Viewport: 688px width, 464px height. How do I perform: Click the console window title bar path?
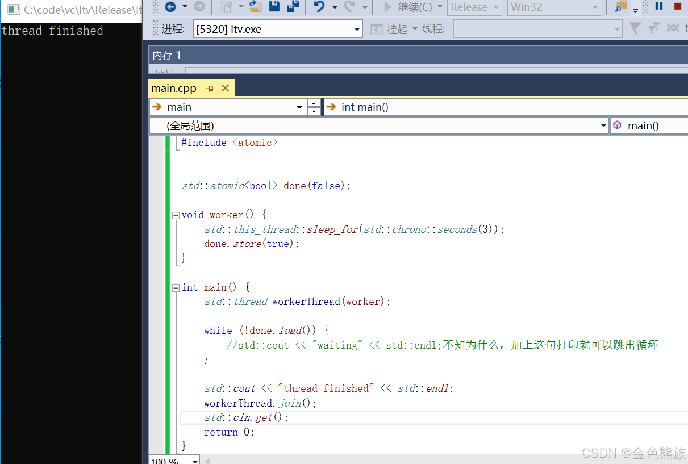pyautogui.click(x=83, y=10)
